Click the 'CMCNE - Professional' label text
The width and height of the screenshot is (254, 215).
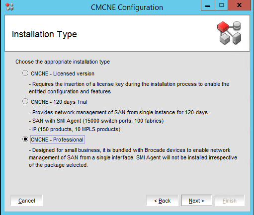click(x=57, y=140)
